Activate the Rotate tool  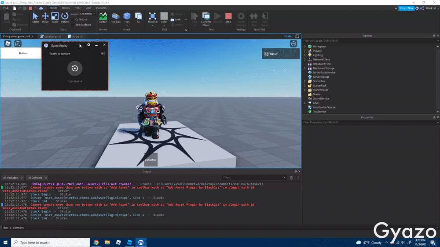(x=65, y=18)
